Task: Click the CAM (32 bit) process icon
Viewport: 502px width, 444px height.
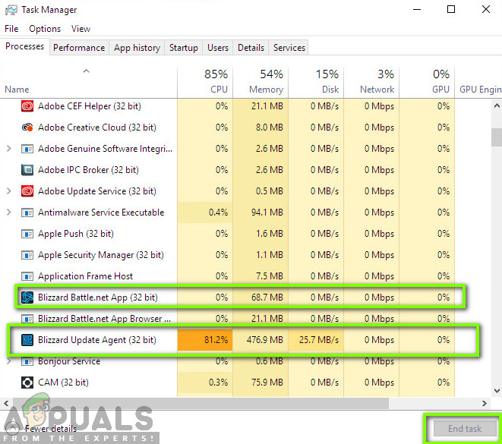Action: pos(27,383)
